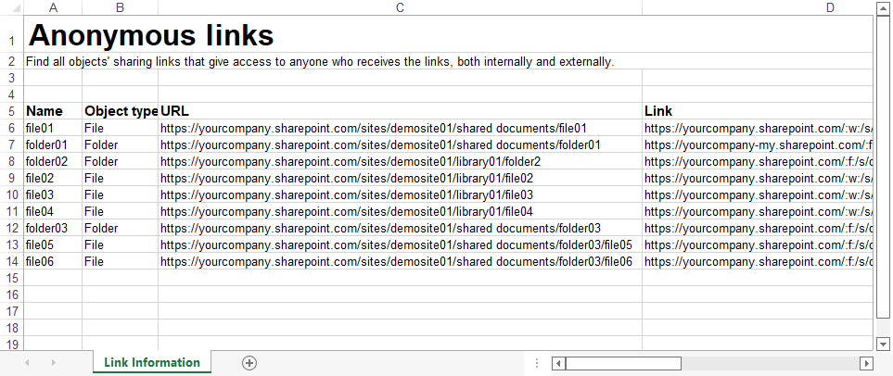Select the 'file06' name cell
This screenshot has height=376, width=893.
click(54, 262)
